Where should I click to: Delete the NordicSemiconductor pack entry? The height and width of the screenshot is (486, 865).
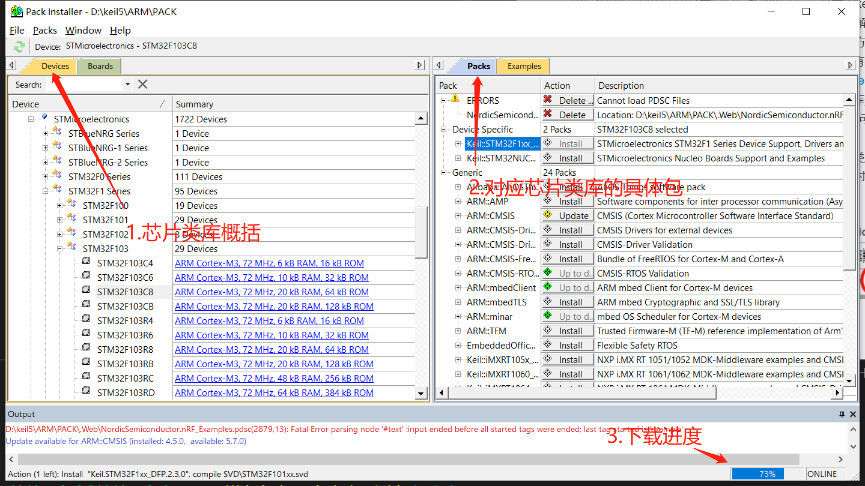(568, 115)
